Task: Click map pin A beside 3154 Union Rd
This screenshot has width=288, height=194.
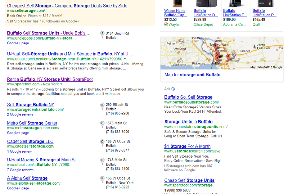Action: 102,34
